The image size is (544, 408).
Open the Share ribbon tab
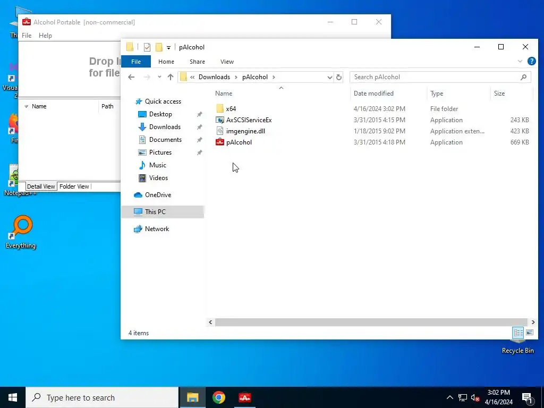click(x=197, y=62)
